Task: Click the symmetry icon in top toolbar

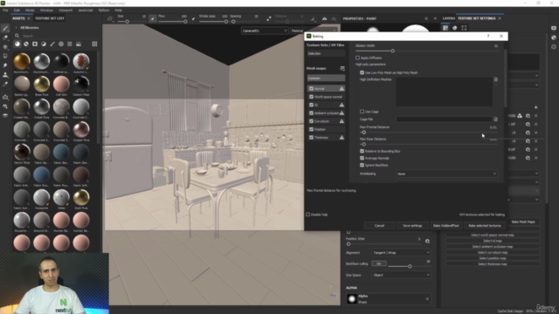Action: tap(324, 18)
